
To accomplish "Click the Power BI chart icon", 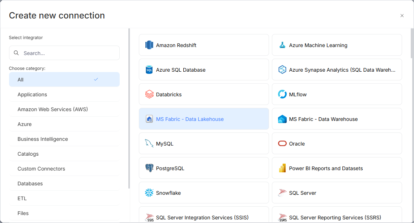I will [282, 168].
